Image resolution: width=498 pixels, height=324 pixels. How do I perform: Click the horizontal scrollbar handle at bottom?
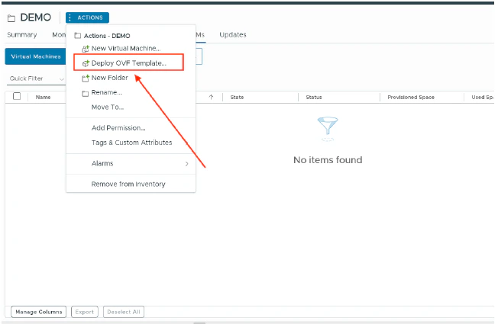click(x=199, y=322)
